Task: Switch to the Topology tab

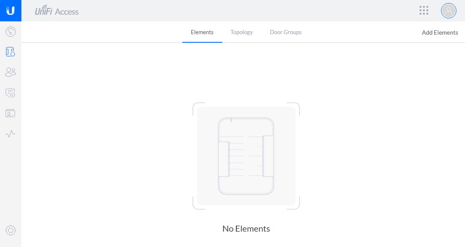Action: (x=241, y=32)
